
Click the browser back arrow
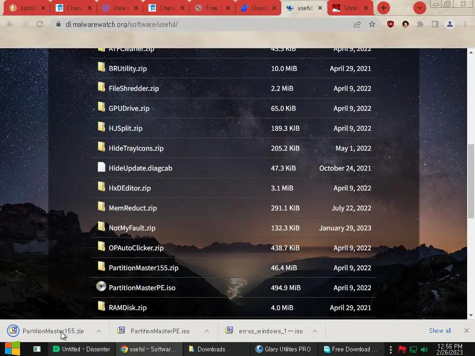tap(10, 24)
